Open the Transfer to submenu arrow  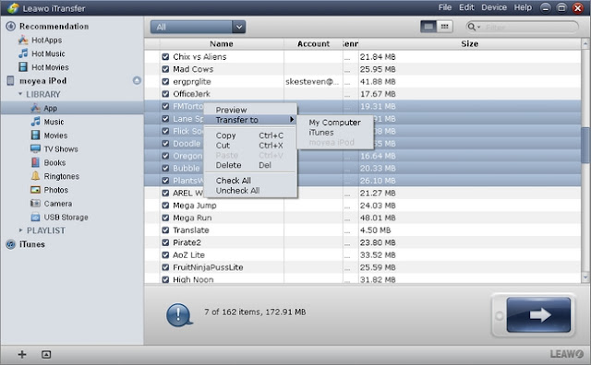click(292, 119)
